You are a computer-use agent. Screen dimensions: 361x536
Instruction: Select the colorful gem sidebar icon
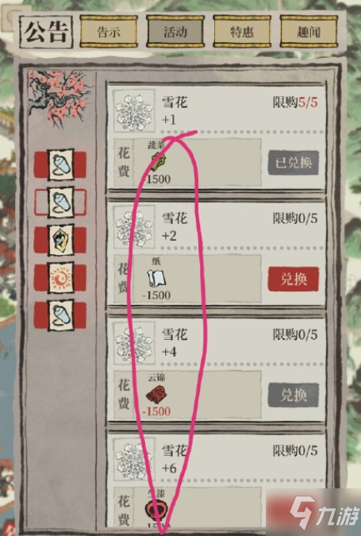coord(61,240)
